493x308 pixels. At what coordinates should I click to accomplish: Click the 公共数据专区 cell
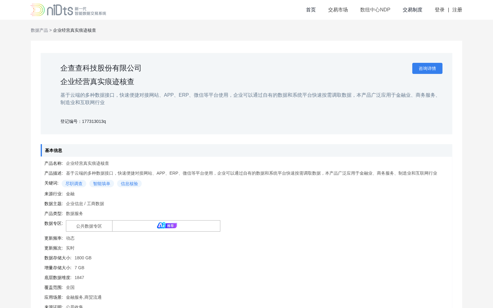[89, 226]
